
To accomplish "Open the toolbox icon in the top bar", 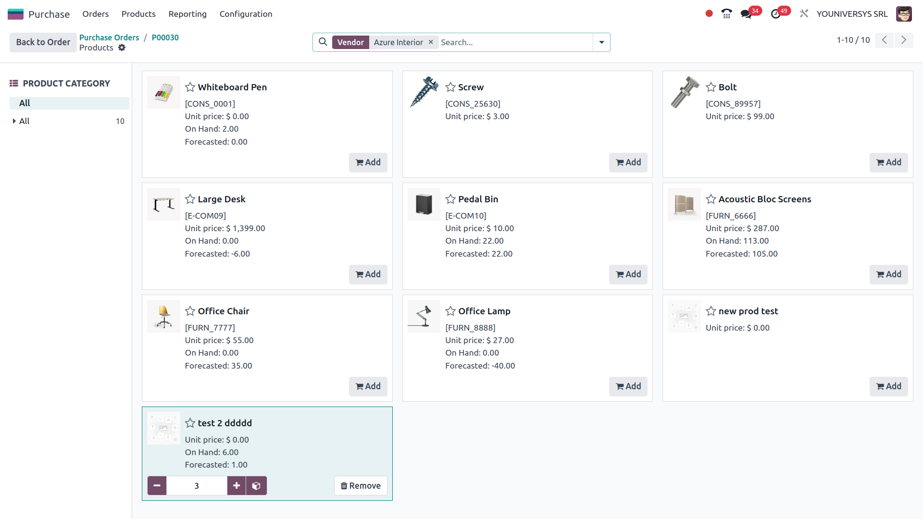I will 804,13.
